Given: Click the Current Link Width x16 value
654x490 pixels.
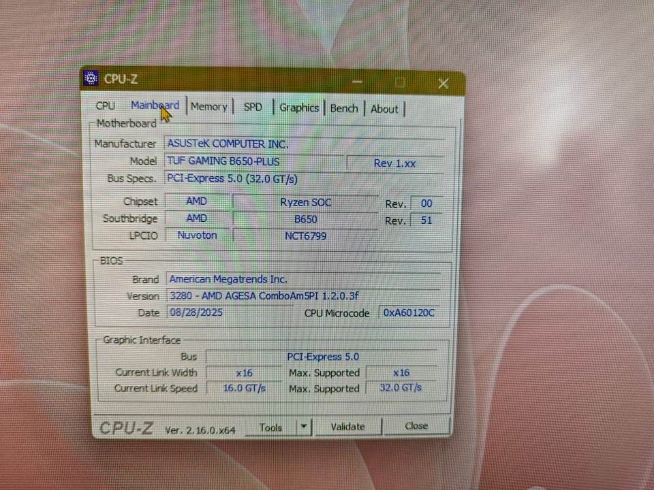Looking at the screenshot, I should point(244,373).
